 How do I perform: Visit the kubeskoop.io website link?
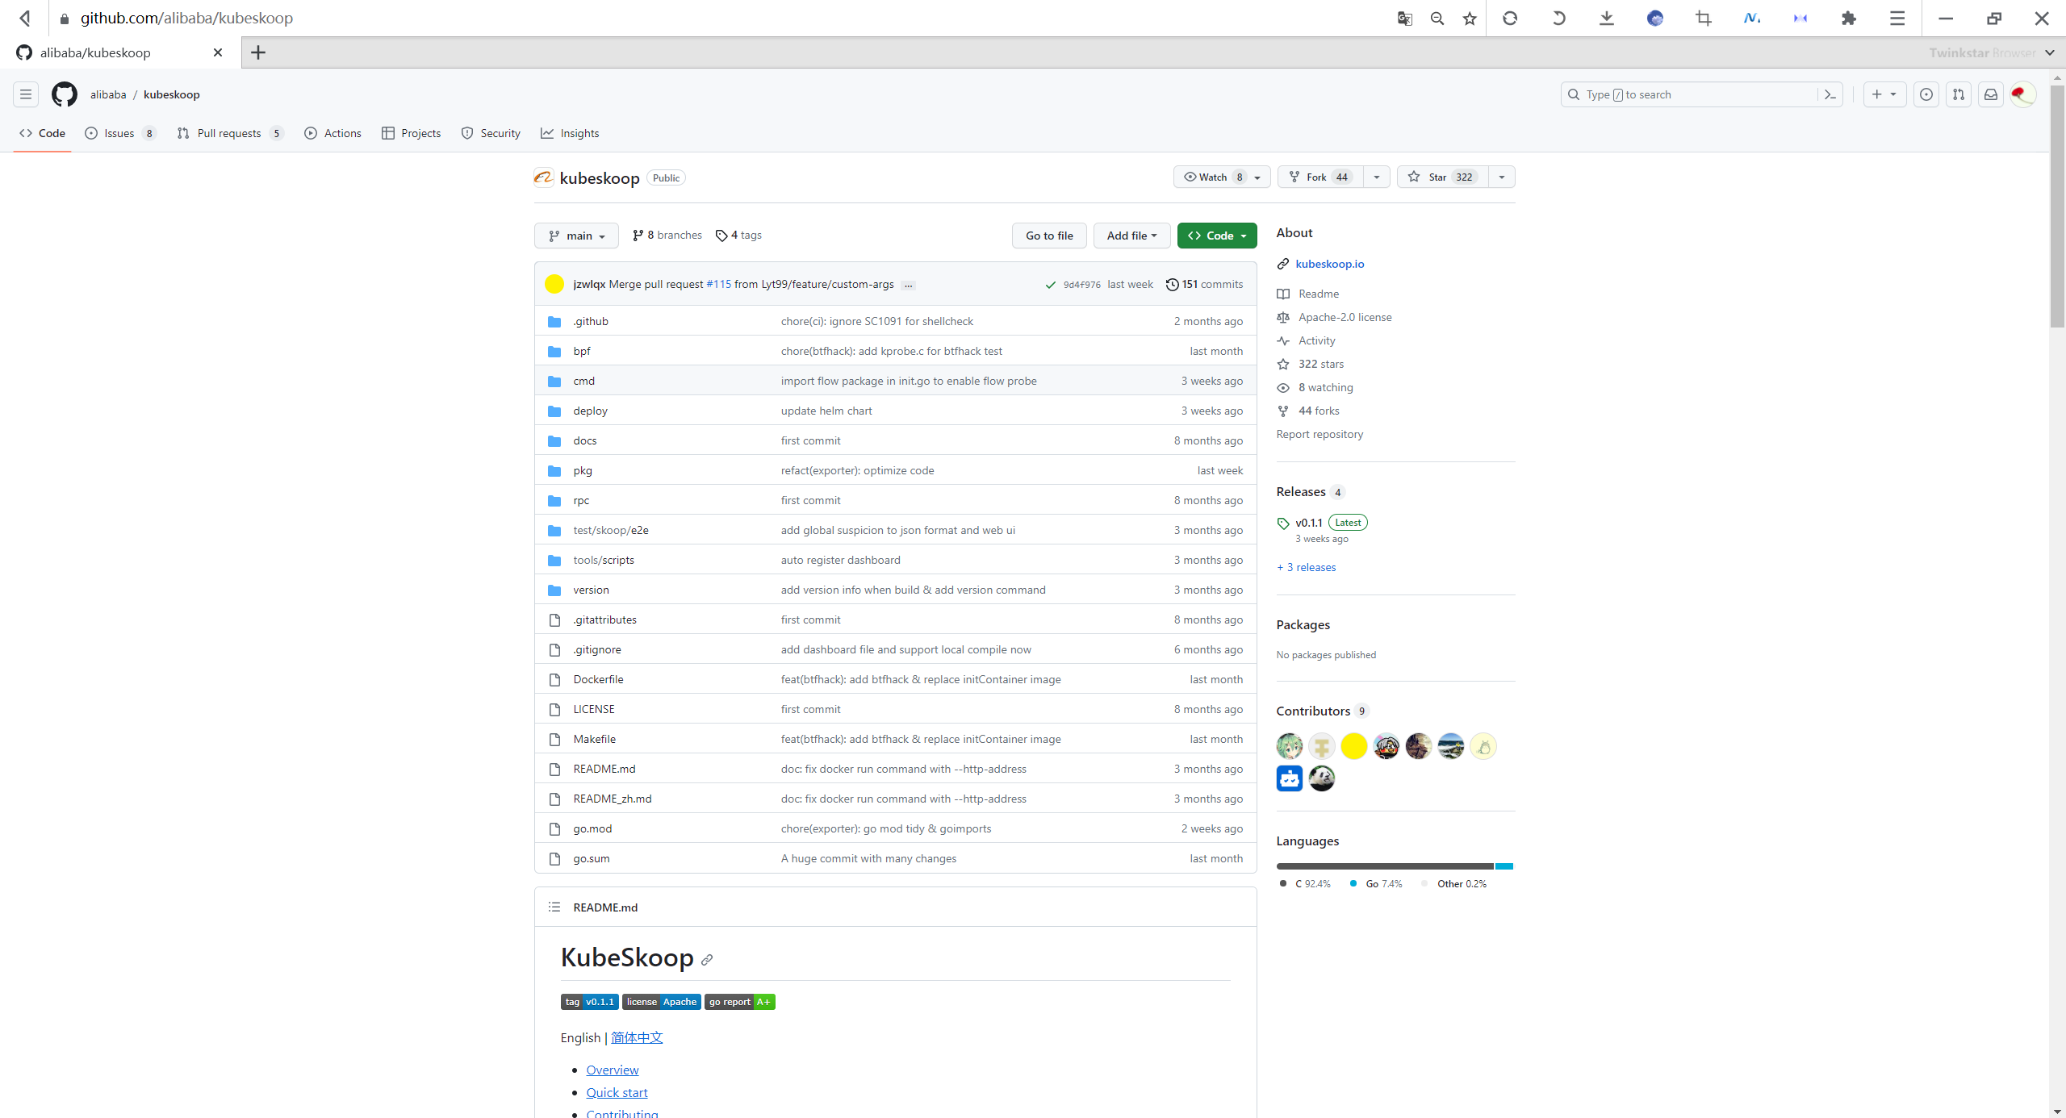point(1329,264)
